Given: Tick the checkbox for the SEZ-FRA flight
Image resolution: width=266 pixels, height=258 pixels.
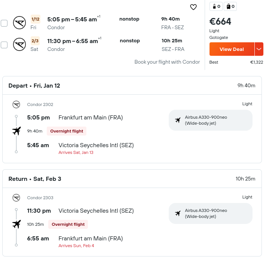Looking at the screenshot, I should click(x=4, y=45).
